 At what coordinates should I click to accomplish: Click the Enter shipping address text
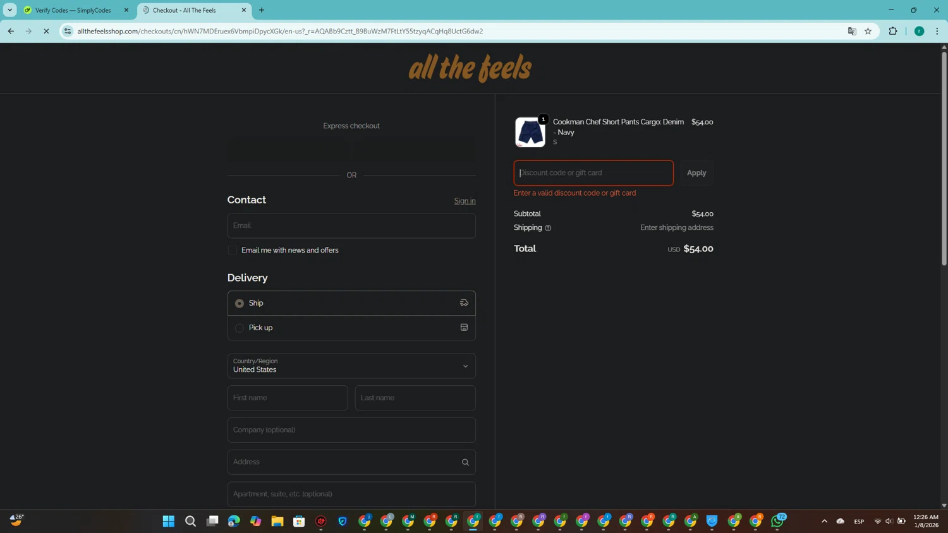tap(676, 228)
